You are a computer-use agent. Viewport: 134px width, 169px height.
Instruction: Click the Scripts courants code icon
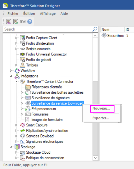point(23,49)
